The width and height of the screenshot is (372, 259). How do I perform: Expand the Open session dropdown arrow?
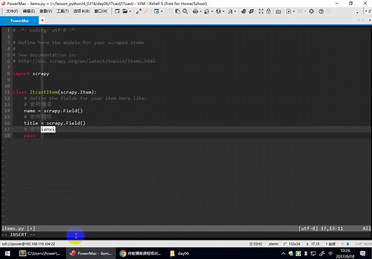coord(130,11)
